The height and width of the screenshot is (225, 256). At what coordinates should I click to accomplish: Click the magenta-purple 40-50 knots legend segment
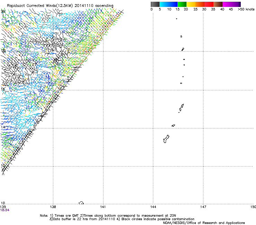(x=231, y=4)
